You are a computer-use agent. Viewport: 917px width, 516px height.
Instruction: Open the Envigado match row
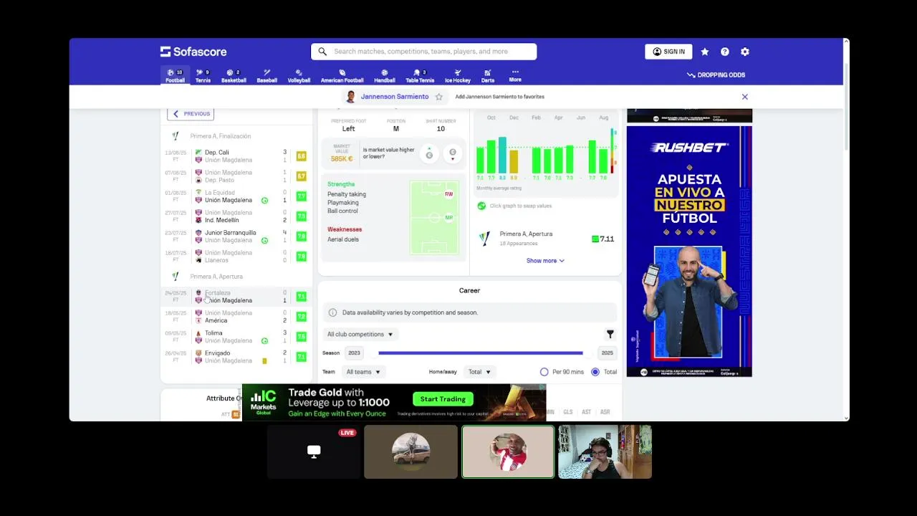click(236, 357)
